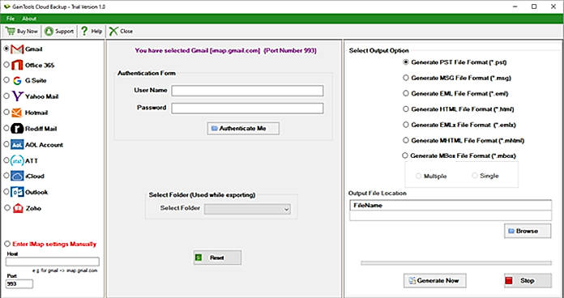The image size is (564, 298).
Task: Choose Generate MSG File Format option
Action: 406,78
